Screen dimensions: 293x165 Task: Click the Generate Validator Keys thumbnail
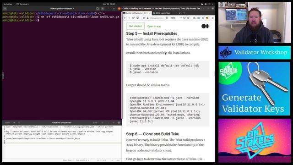(255, 88)
